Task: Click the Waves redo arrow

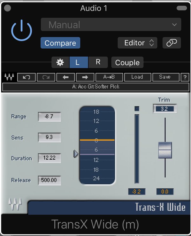Action: pos(46,77)
